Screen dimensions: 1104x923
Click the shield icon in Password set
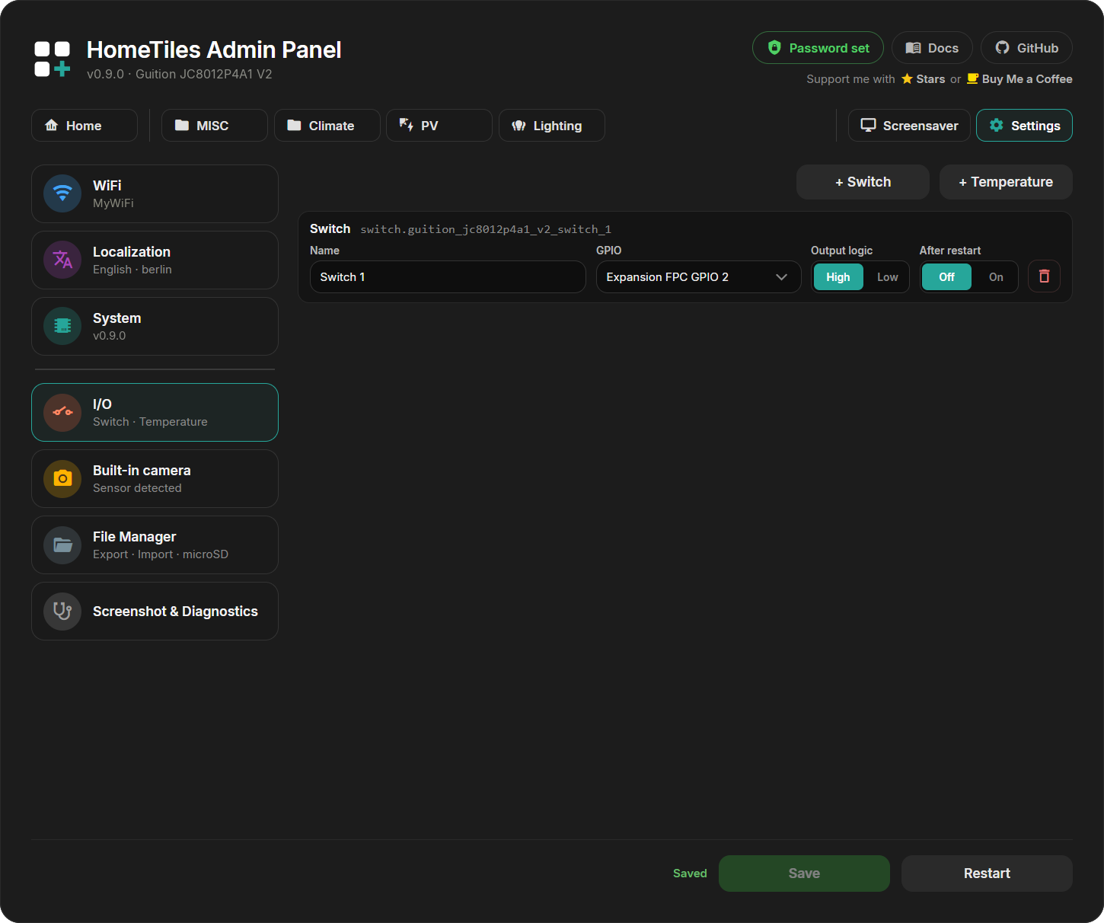774,48
